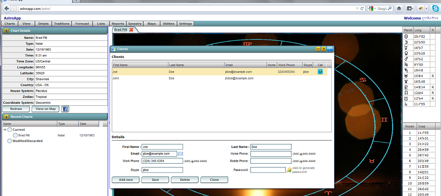This screenshot has height=196, width=441.
Task: Share chart via the Facebook icon
Action: [65, 109]
